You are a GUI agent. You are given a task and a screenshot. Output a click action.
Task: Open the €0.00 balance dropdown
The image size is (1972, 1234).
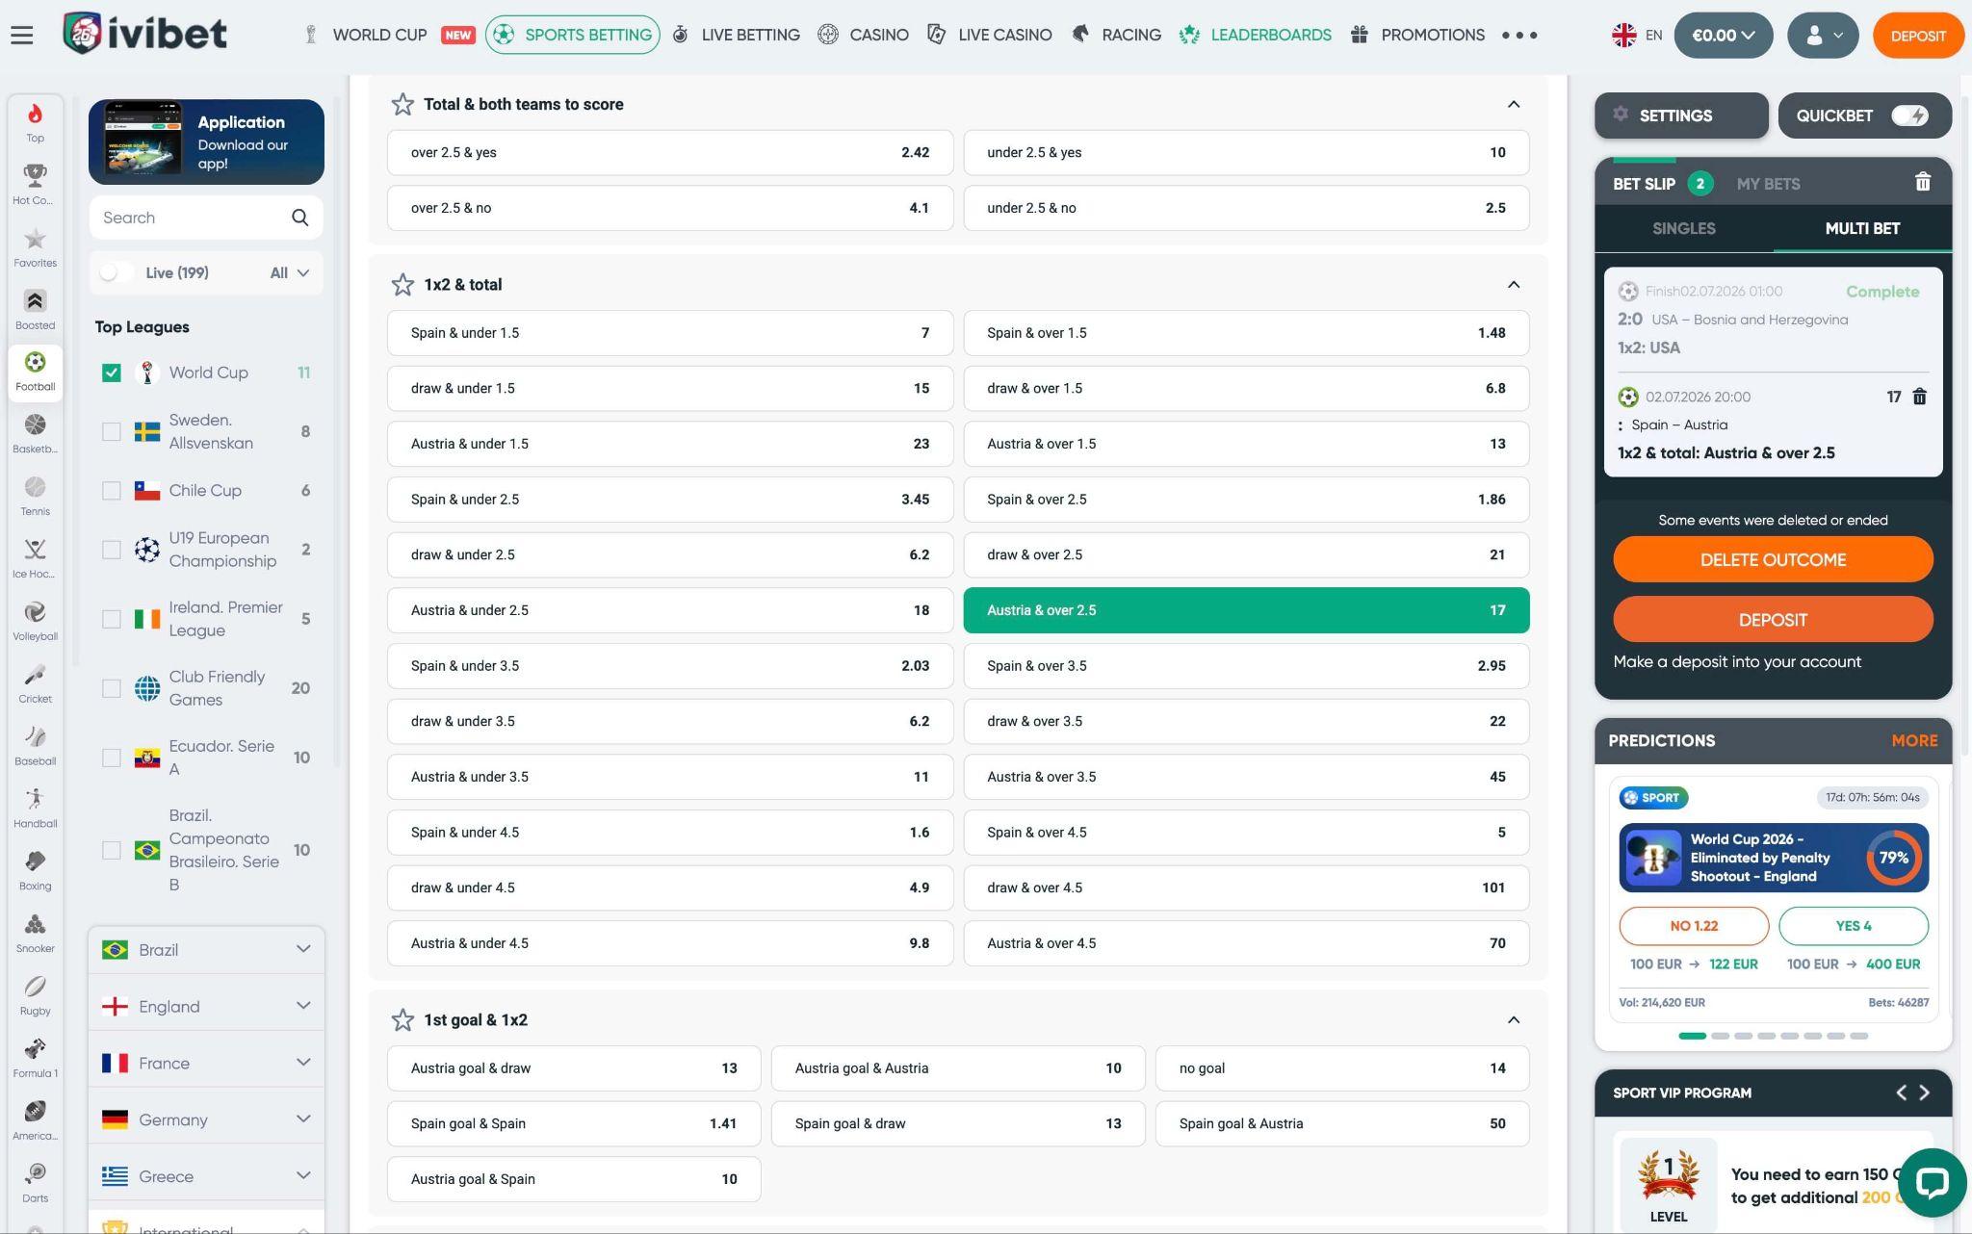click(1724, 36)
